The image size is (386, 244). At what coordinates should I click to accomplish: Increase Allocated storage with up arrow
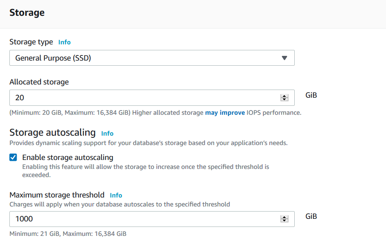(x=284, y=96)
